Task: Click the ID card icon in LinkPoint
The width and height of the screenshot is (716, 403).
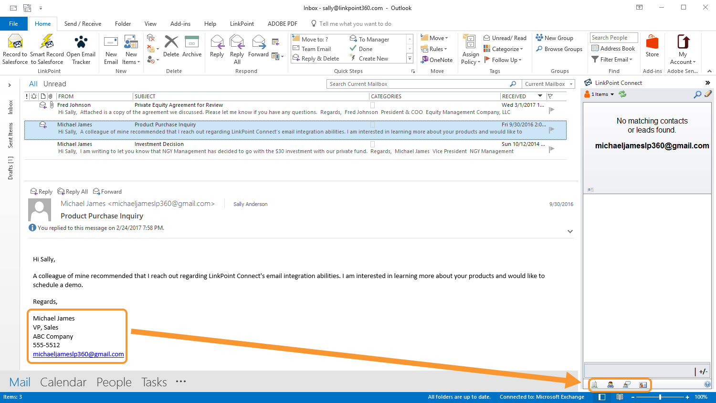Action: [x=643, y=384]
